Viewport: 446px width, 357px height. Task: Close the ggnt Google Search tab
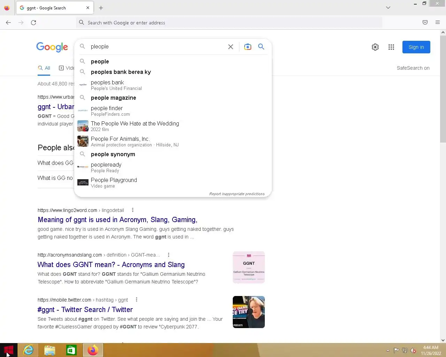click(88, 8)
